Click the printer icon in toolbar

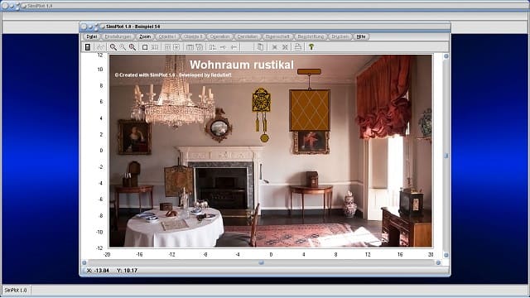coord(298,47)
